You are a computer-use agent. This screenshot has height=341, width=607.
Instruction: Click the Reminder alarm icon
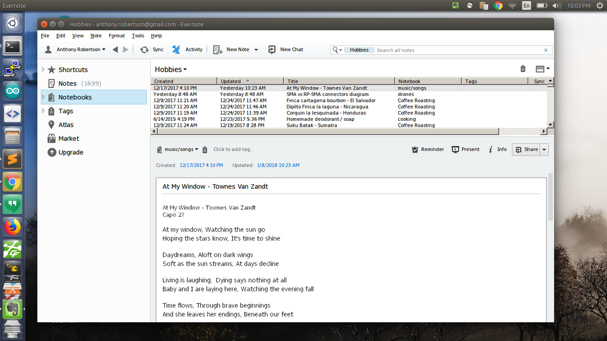click(415, 149)
